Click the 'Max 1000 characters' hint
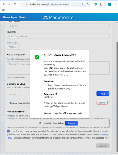This screenshot has width=118, height=155. (16, 77)
